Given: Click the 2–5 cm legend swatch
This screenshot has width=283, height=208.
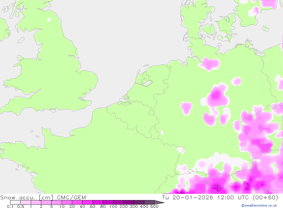Looking at the screenshot, I should tap(46, 202).
